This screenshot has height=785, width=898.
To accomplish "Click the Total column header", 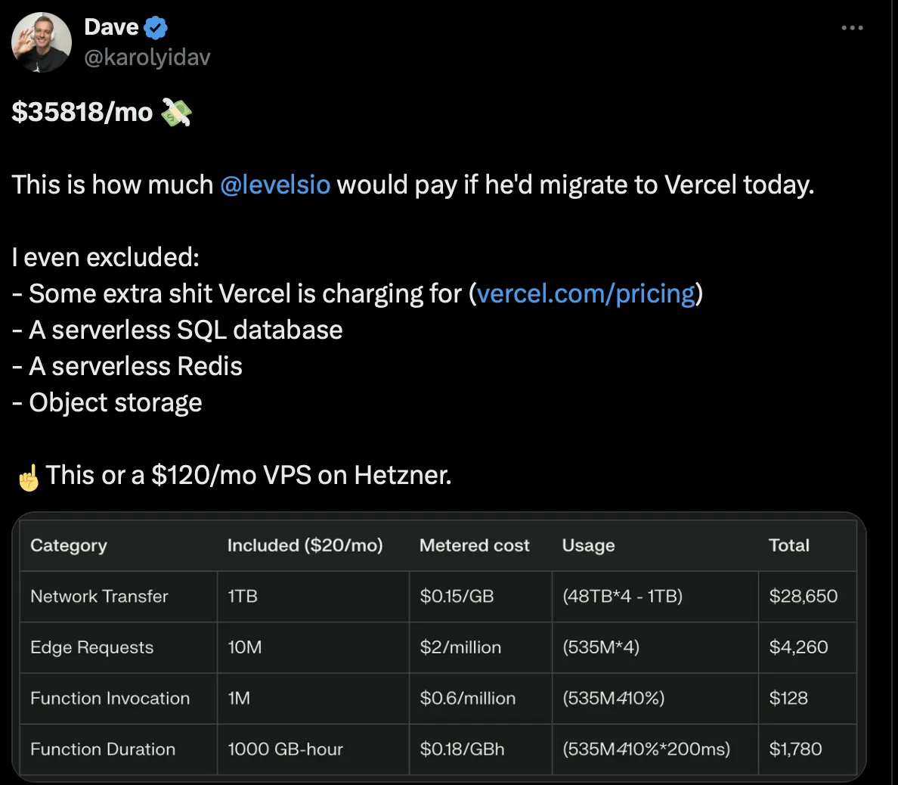I will (788, 545).
